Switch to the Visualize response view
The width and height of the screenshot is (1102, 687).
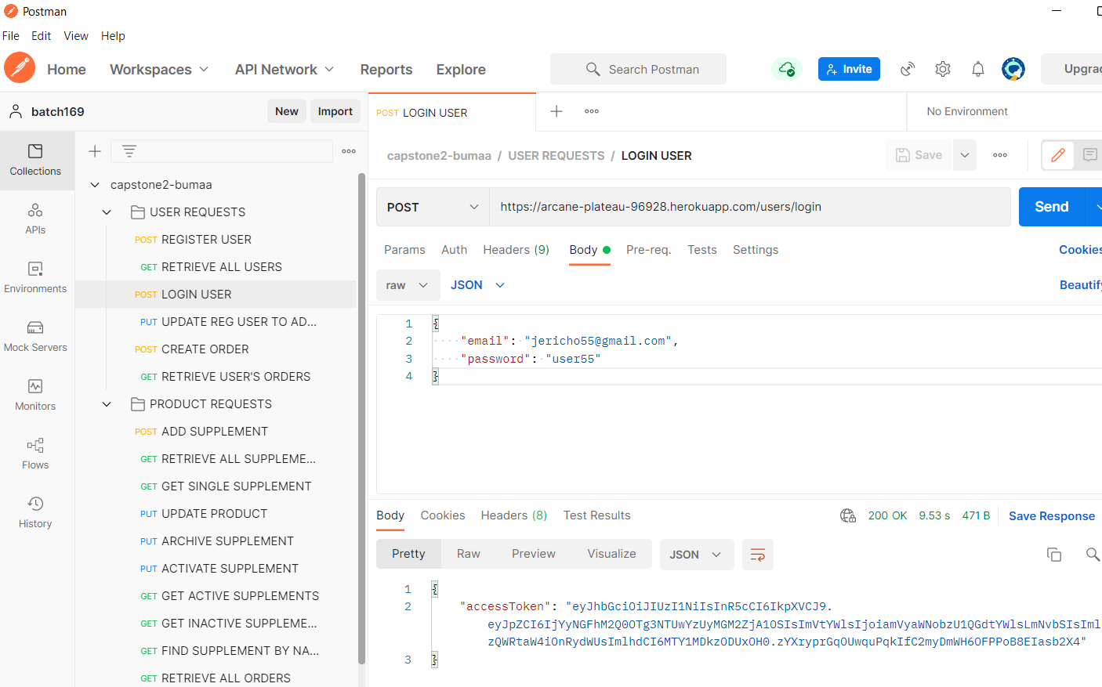[611, 554]
